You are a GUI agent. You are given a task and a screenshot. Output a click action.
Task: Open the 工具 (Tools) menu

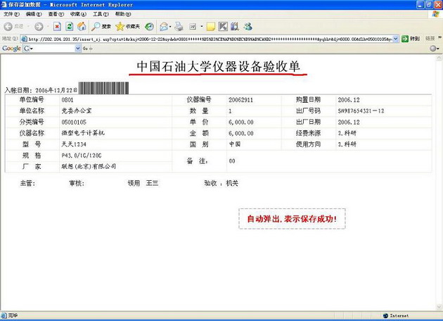click(x=100, y=14)
